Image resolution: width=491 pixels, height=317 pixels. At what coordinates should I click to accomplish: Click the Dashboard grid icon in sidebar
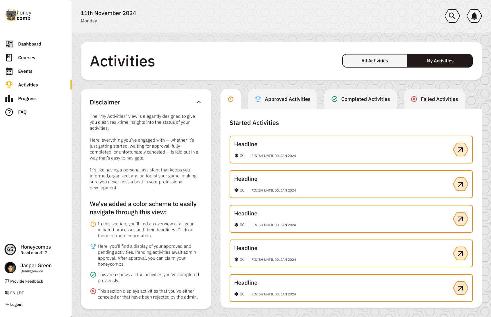coord(9,44)
